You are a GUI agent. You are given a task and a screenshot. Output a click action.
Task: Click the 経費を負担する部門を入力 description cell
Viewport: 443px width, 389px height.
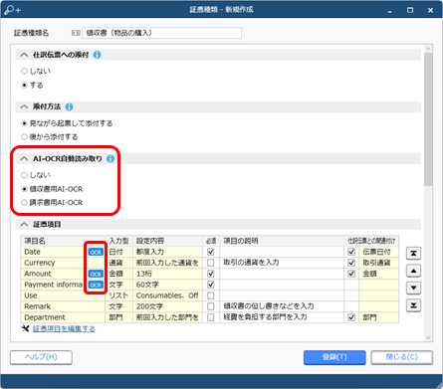(x=282, y=317)
